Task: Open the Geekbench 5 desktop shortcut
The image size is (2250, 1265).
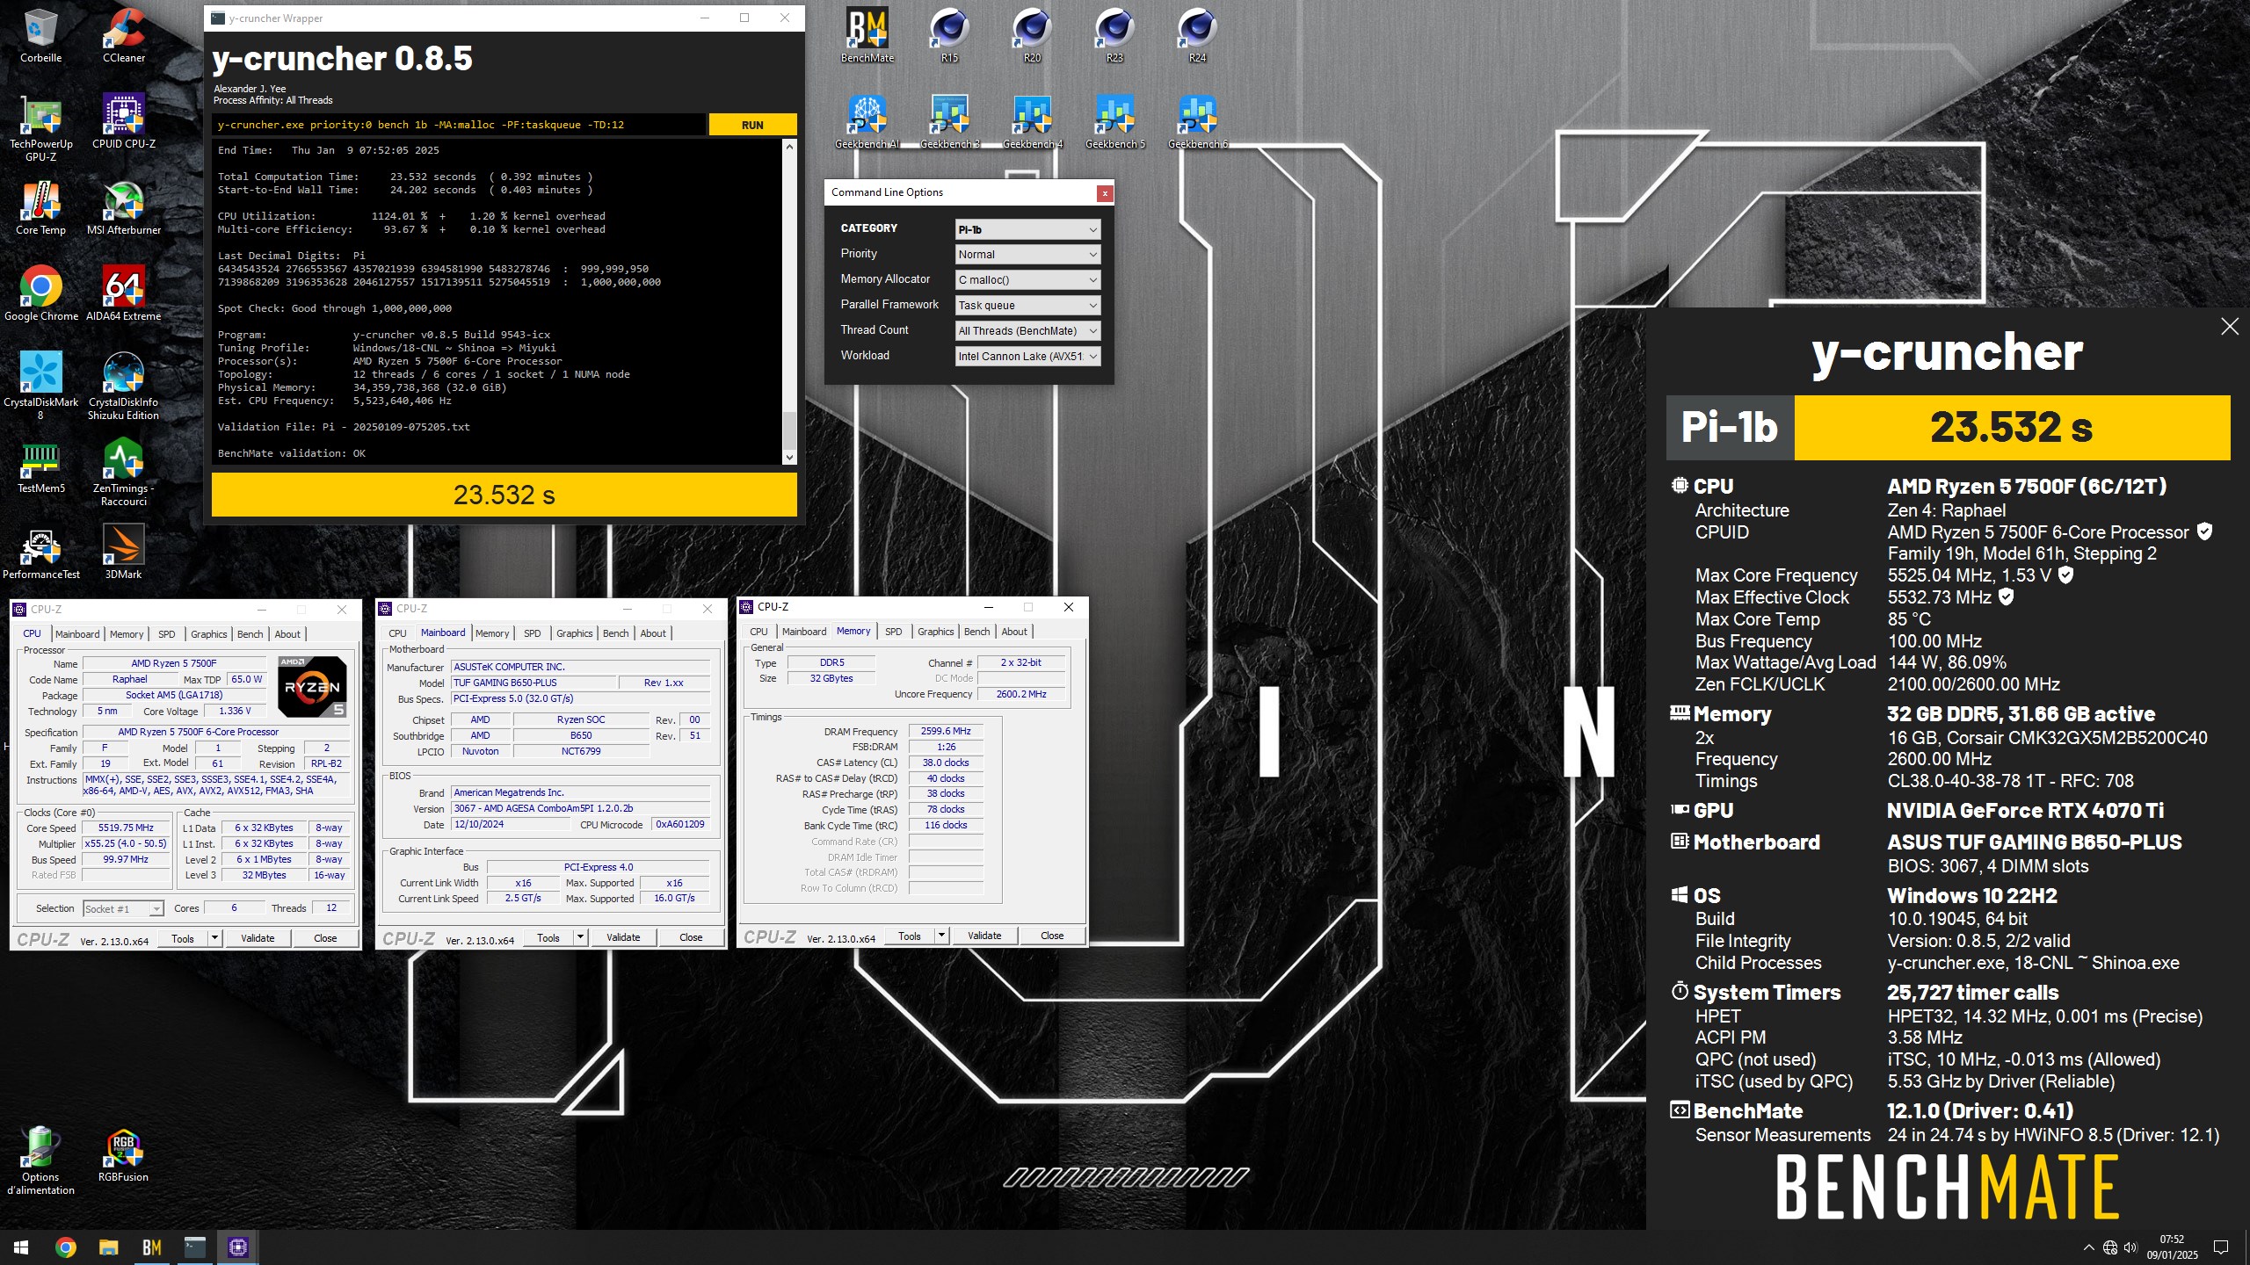Action: pyautogui.click(x=1115, y=121)
